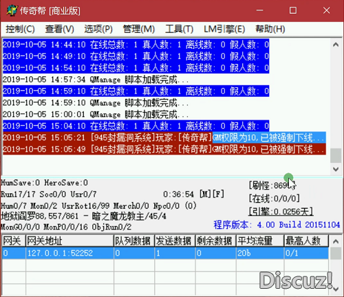Screen dimensions: 344x297
Task: Click the 最高人数 column header
Action: [306, 241]
